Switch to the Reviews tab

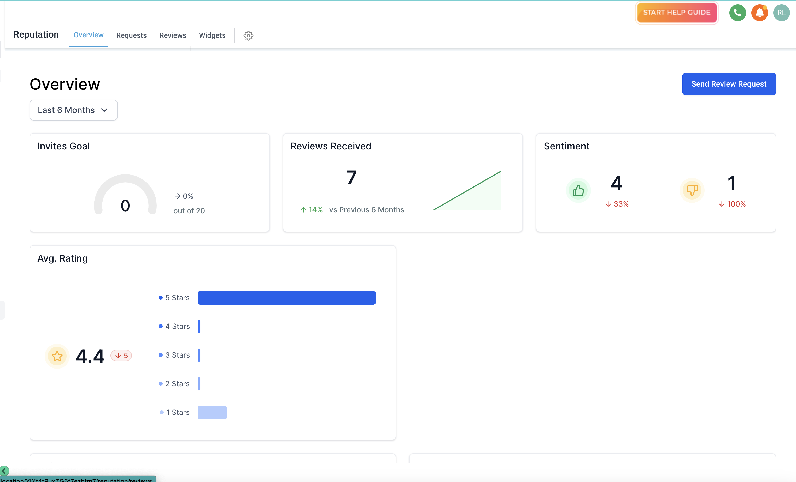173,35
